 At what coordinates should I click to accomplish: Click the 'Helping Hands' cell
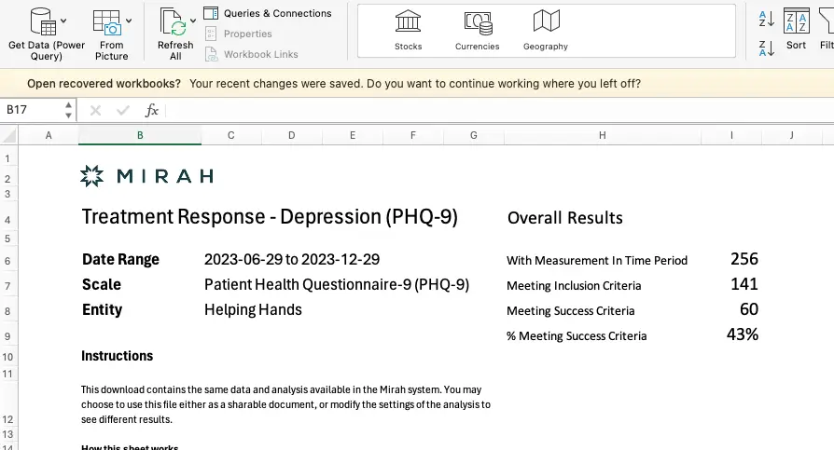pos(253,309)
